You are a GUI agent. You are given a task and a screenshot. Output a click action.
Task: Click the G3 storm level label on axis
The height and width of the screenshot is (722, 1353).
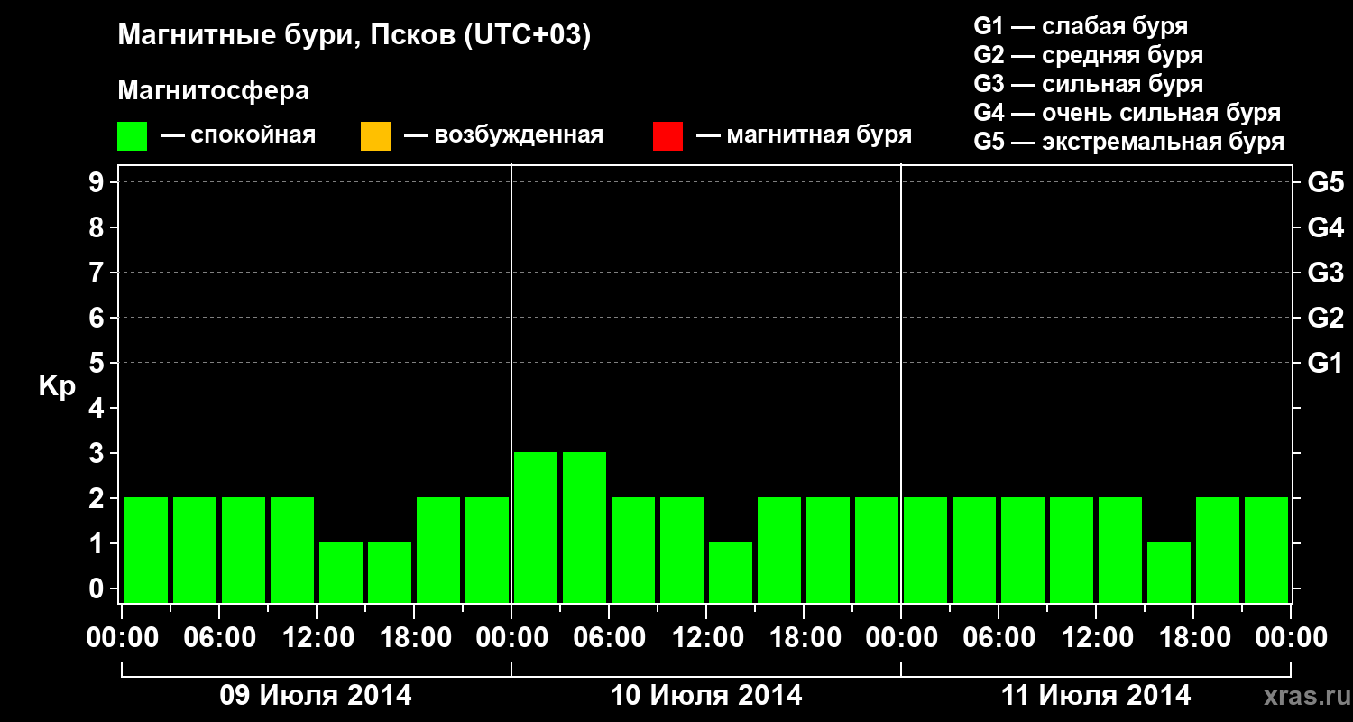tap(1325, 273)
